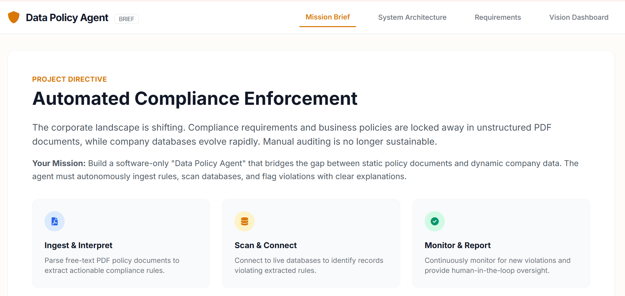Click the PROJECT DIRECTIVE label
Screen dimensions: 625x296
[x=69, y=79]
